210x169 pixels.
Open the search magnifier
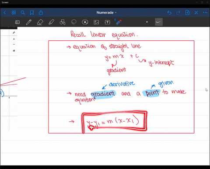click(23, 13)
